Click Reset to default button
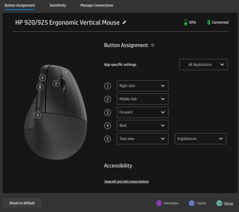The image size is (239, 212). click(22, 203)
